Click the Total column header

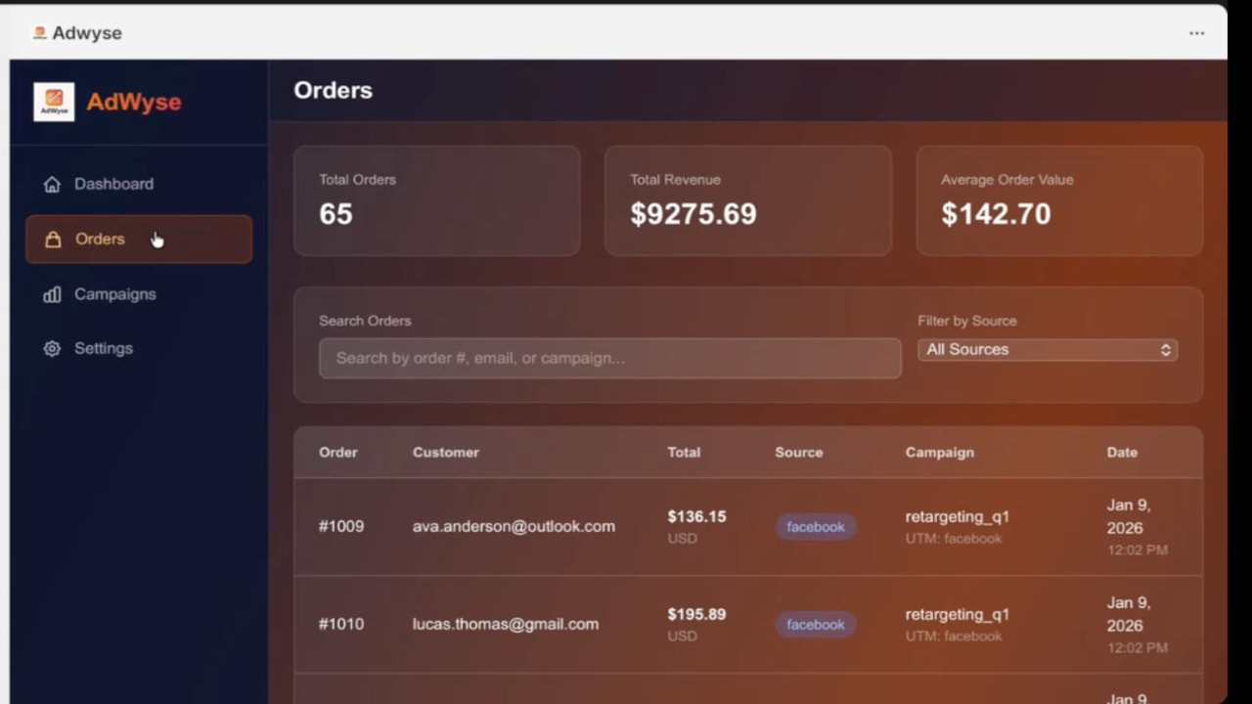[684, 453]
